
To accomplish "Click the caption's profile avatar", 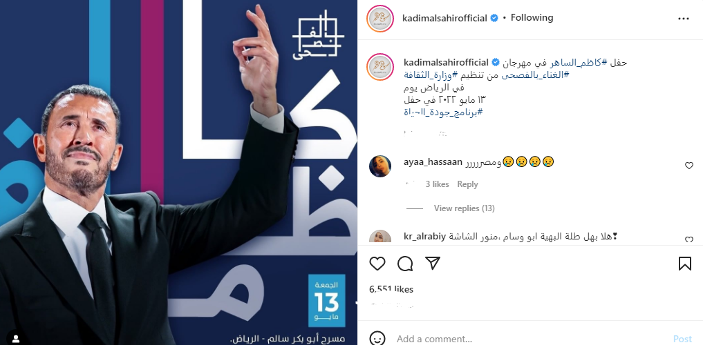I will pyautogui.click(x=379, y=67).
